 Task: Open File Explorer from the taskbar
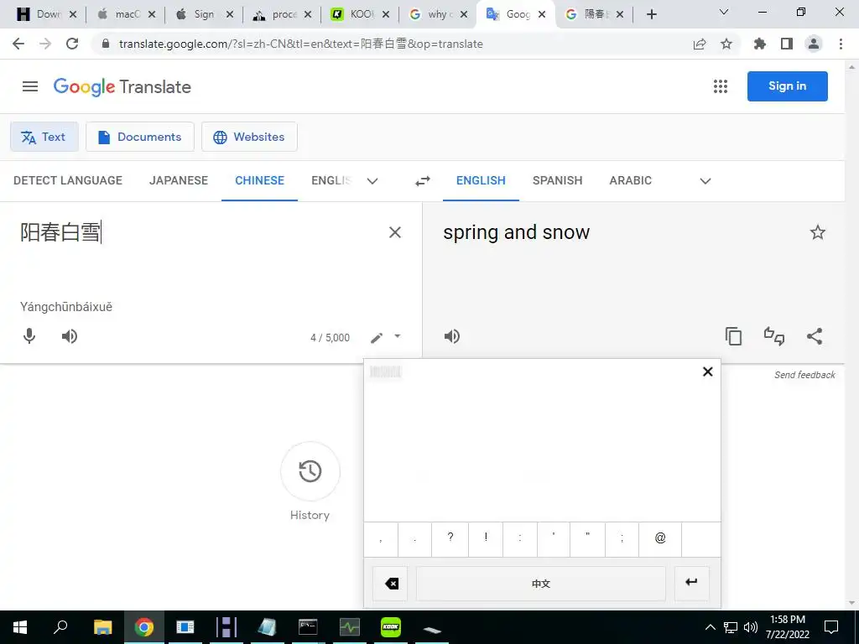102,627
